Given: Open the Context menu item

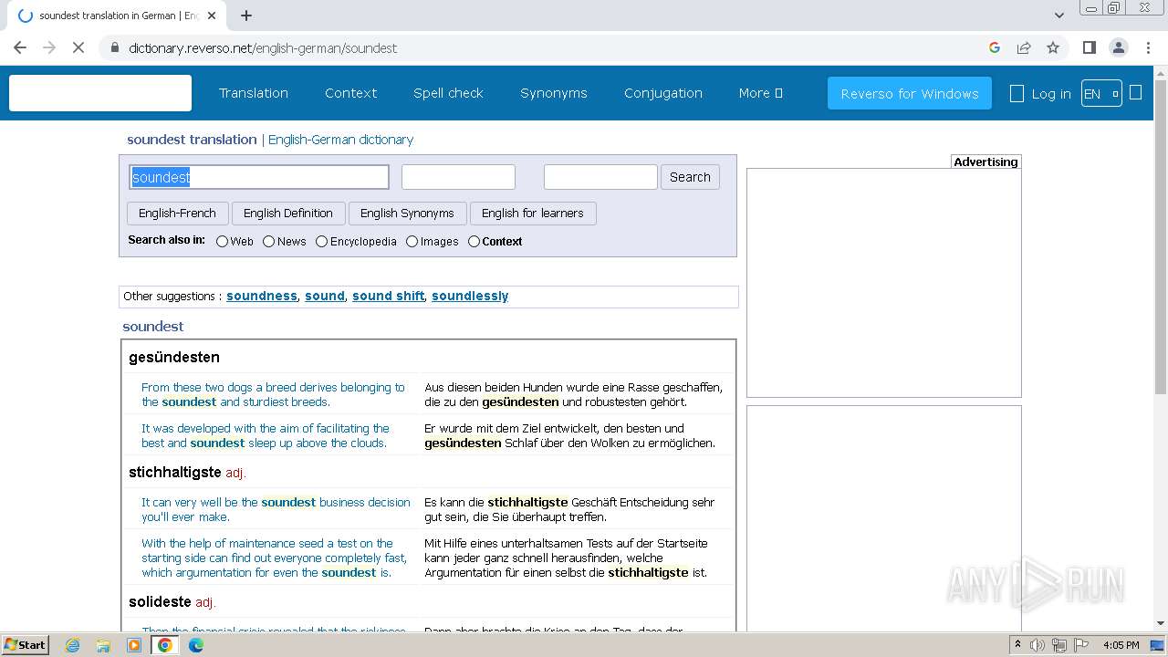Looking at the screenshot, I should (350, 93).
